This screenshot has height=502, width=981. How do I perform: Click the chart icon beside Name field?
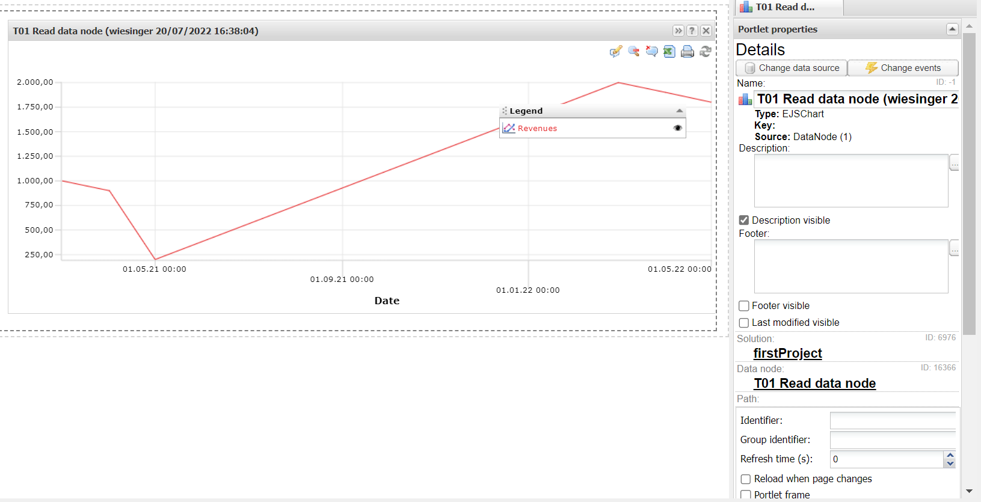coord(745,99)
